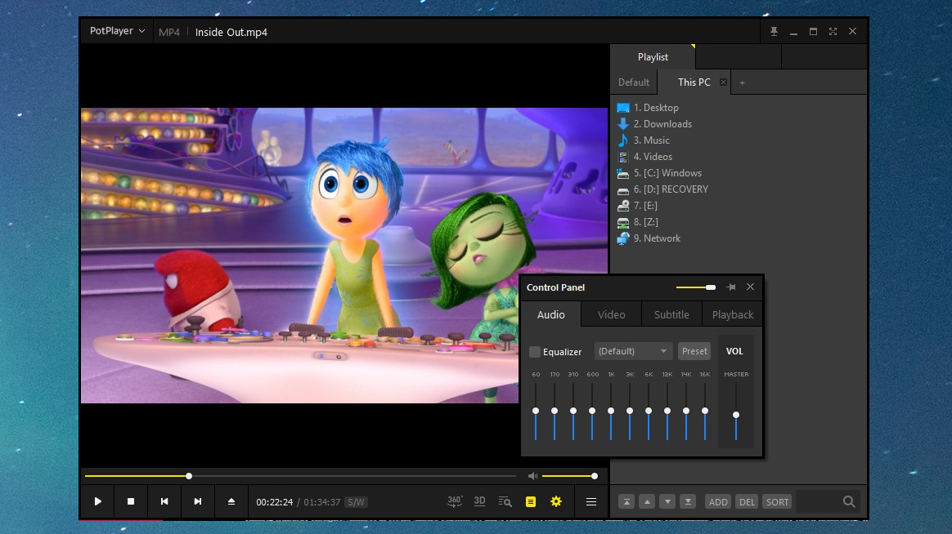
Task: Switch to the Audio tab in Control Panel
Action: pos(550,314)
